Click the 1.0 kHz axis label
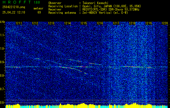Screen dimensions: 170x108 click(x=2, y=49)
